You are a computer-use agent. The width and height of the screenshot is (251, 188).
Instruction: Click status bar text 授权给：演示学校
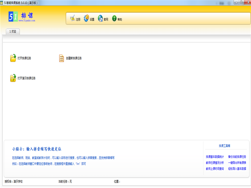pyautogui.click(x=13, y=181)
